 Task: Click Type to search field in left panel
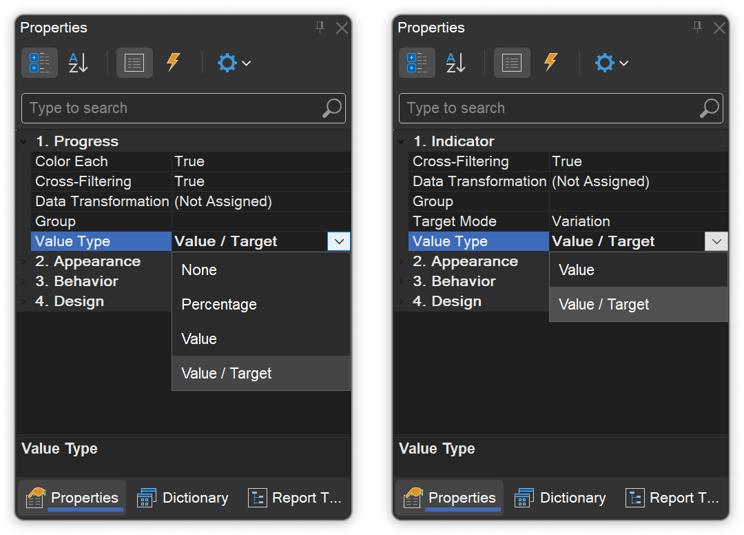(172, 108)
